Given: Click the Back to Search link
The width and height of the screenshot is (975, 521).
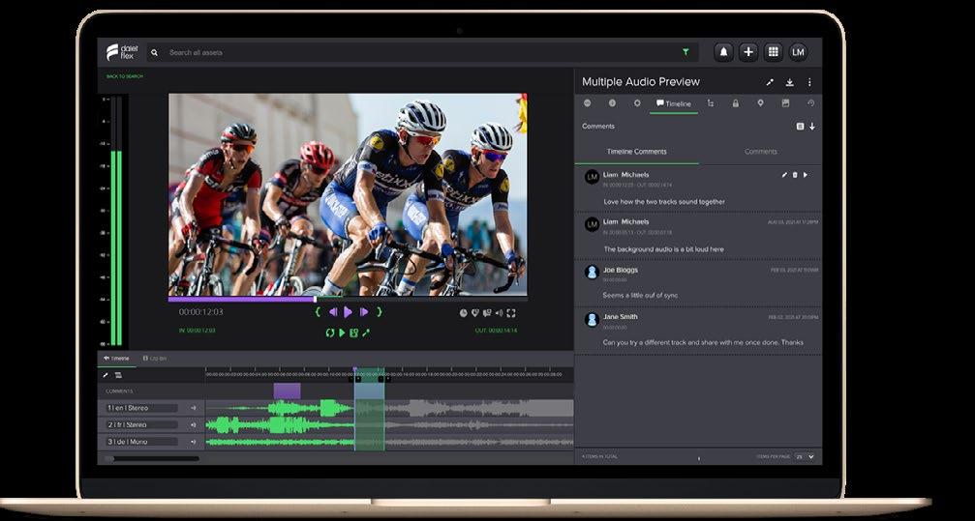Looking at the screenshot, I should click(124, 76).
